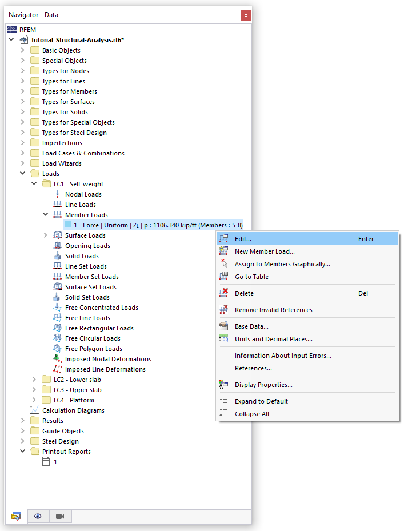Click the Solid Set Loads icon
This screenshot has width=404, height=531.
pos(58,297)
